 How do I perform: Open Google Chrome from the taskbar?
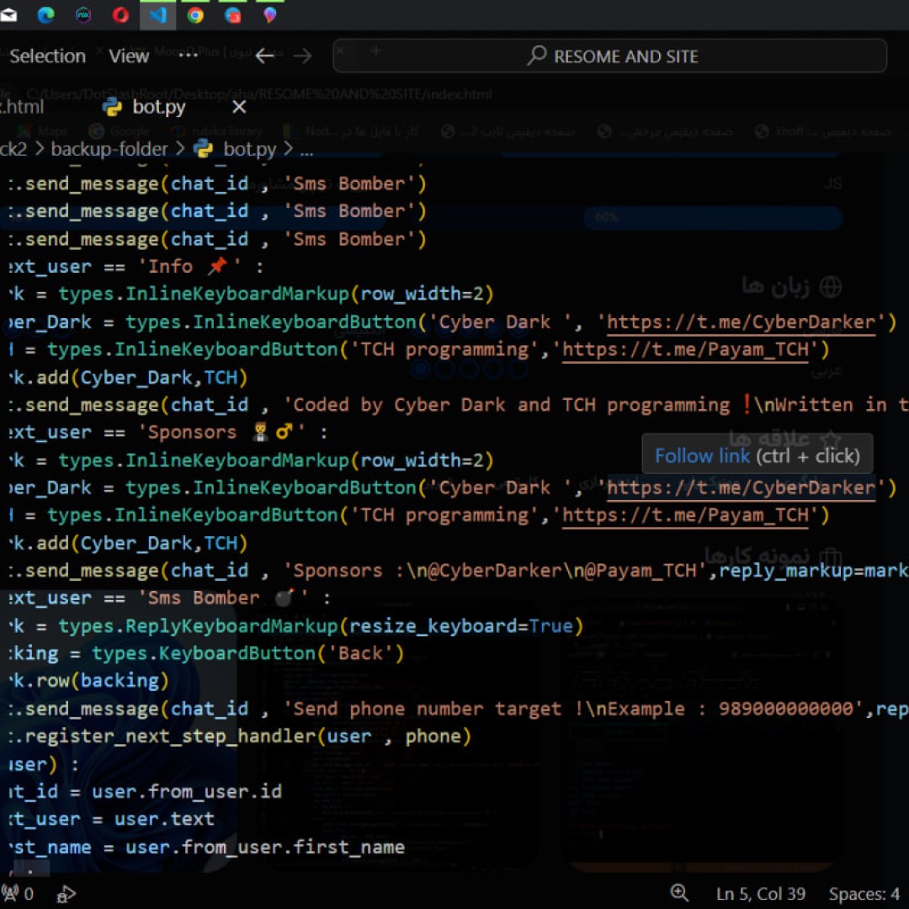coord(195,14)
